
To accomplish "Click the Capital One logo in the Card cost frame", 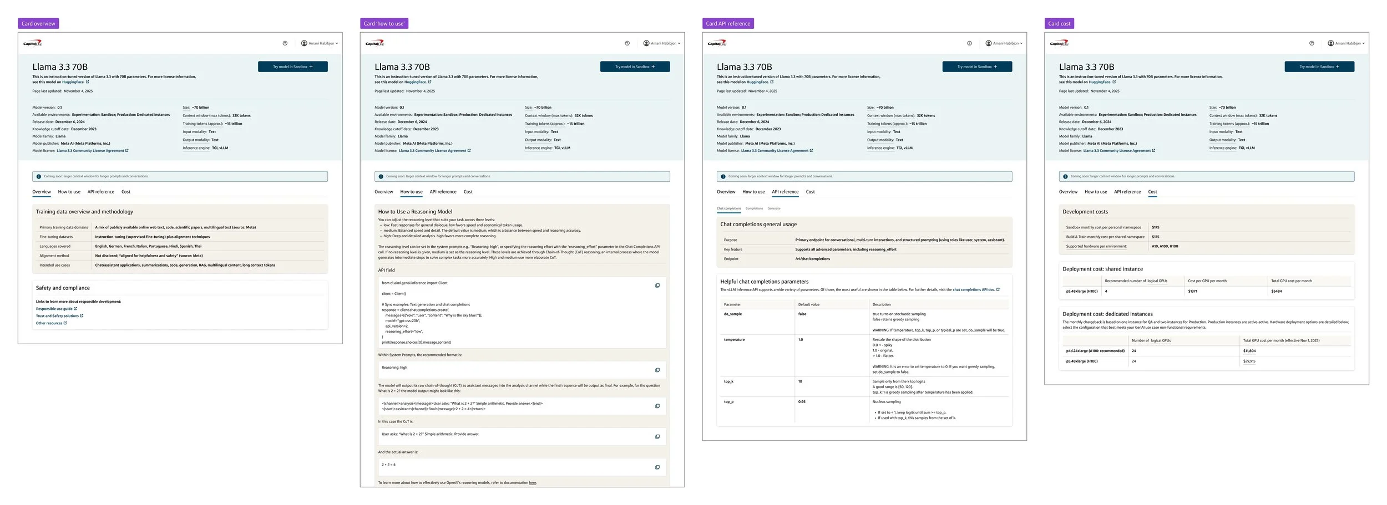I will (x=1059, y=43).
